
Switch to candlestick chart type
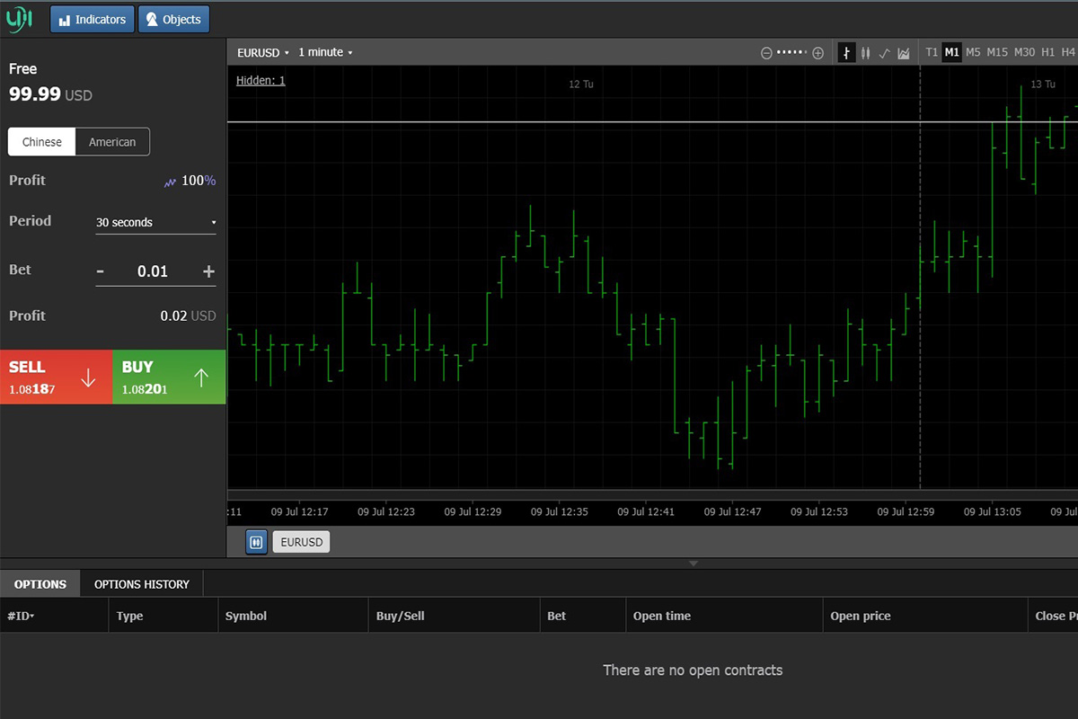[x=866, y=53]
